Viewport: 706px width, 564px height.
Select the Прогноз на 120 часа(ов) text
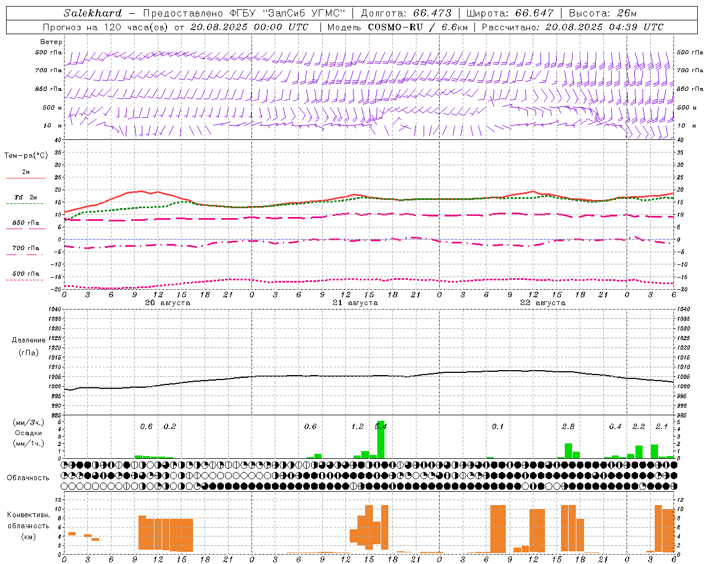pos(106,27)
